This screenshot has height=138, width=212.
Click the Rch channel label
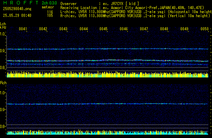(3, 83)
